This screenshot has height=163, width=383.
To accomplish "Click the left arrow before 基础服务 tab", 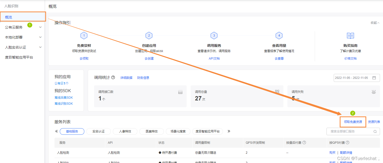I will 56,131.
